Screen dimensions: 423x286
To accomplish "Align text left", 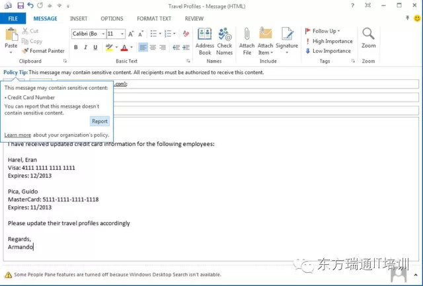I will pos(143,48).
